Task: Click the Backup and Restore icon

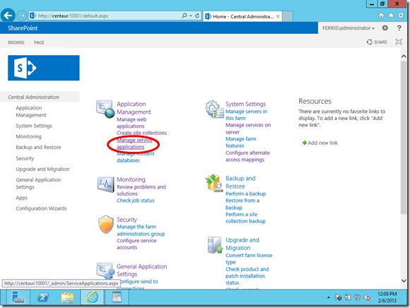Action: [x=214, y=183]
